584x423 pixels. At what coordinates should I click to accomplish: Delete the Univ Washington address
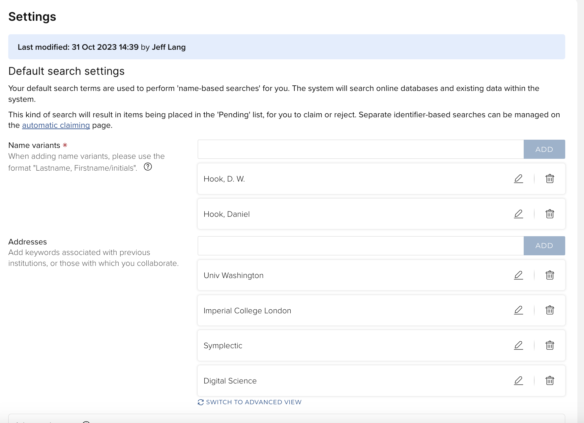point(550,275)
